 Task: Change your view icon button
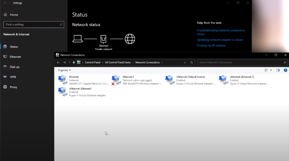click(x=266, y=70)
